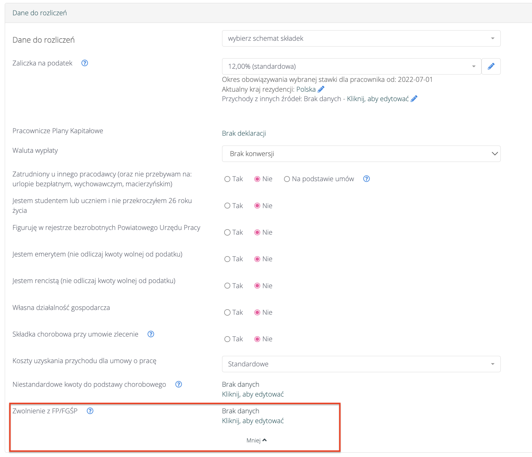
Task: Select Tak for Jestem emerytem
Action: coord(227,259)
